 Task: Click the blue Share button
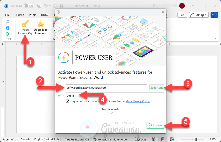(214, 15)
